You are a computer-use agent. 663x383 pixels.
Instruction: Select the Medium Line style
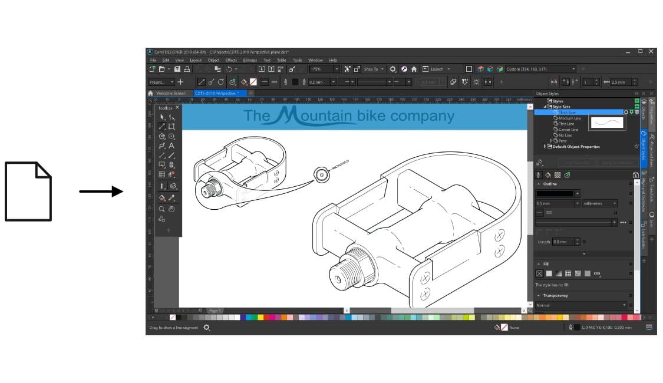569,118
